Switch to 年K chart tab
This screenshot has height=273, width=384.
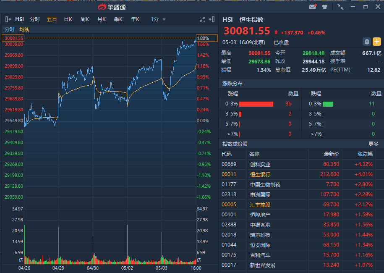click(x=135, y=19)
